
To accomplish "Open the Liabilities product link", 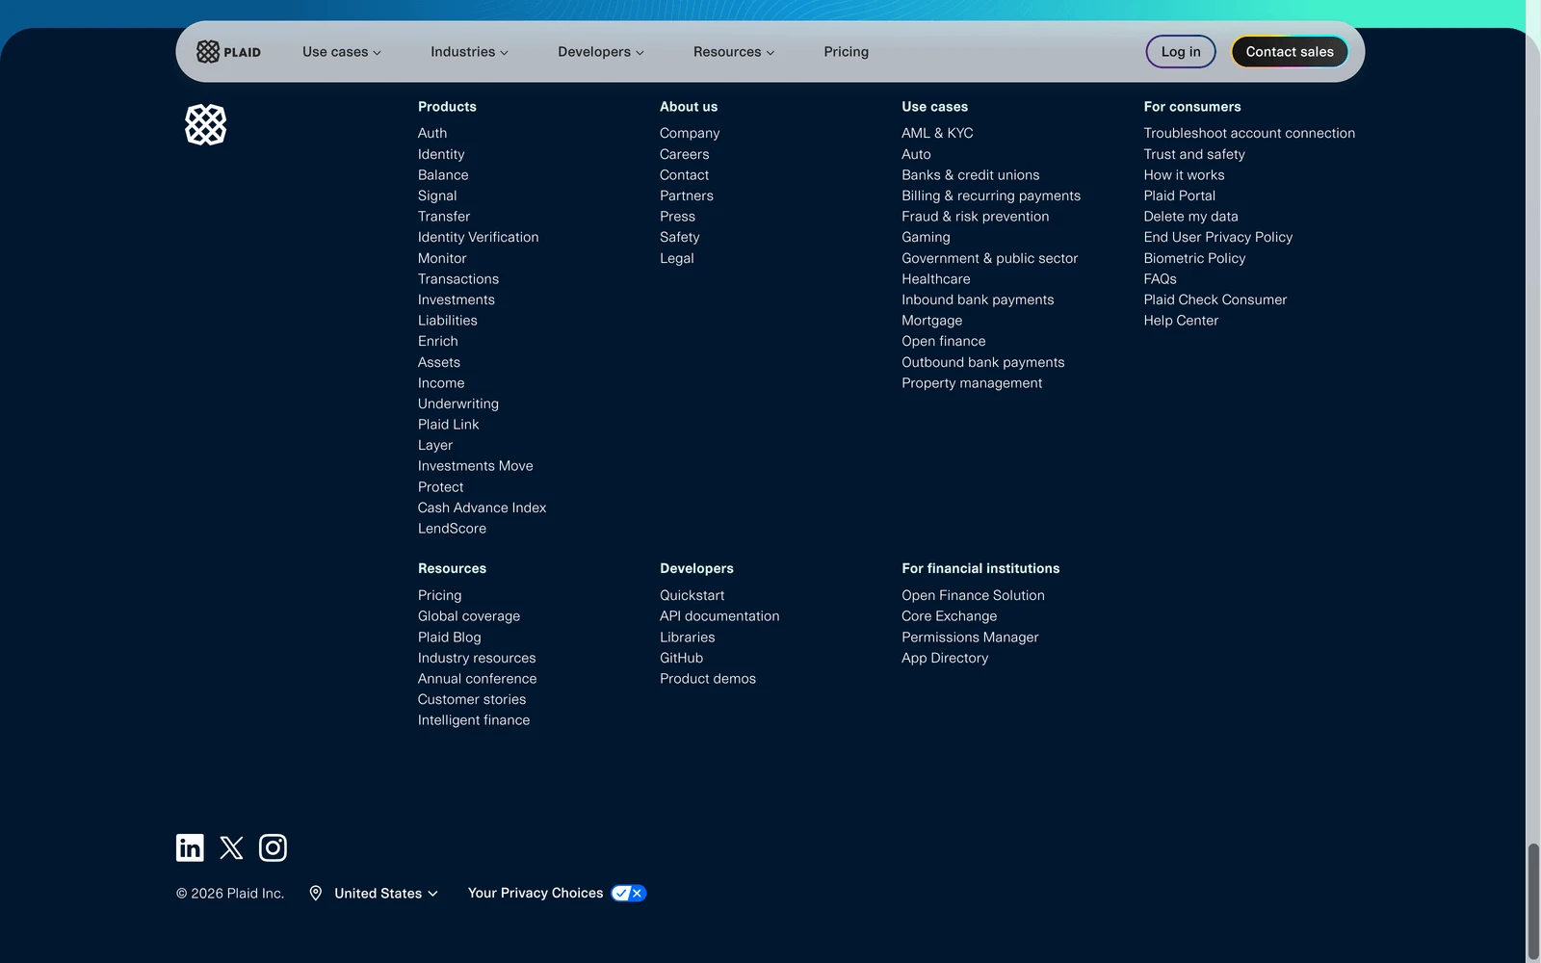I will click(448, 321).
